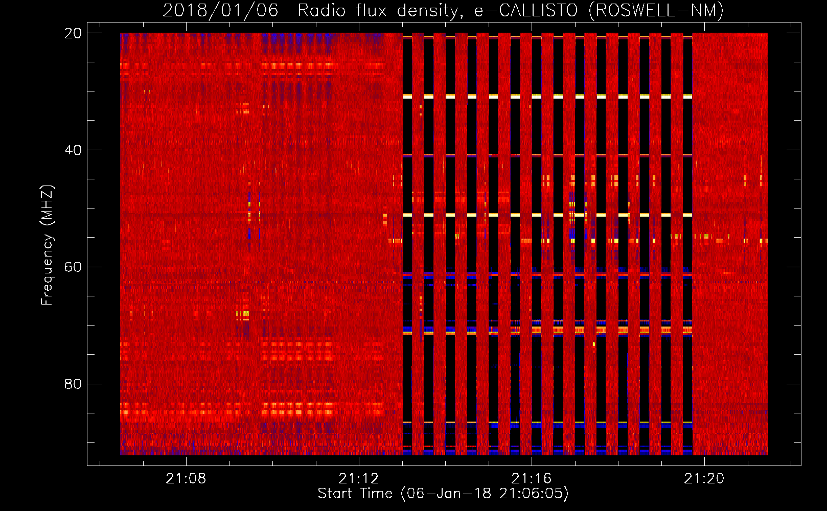Click the '40' frequency tick label
The width and height of the screenshot is (827, 511).
click(x=73, y=150)
